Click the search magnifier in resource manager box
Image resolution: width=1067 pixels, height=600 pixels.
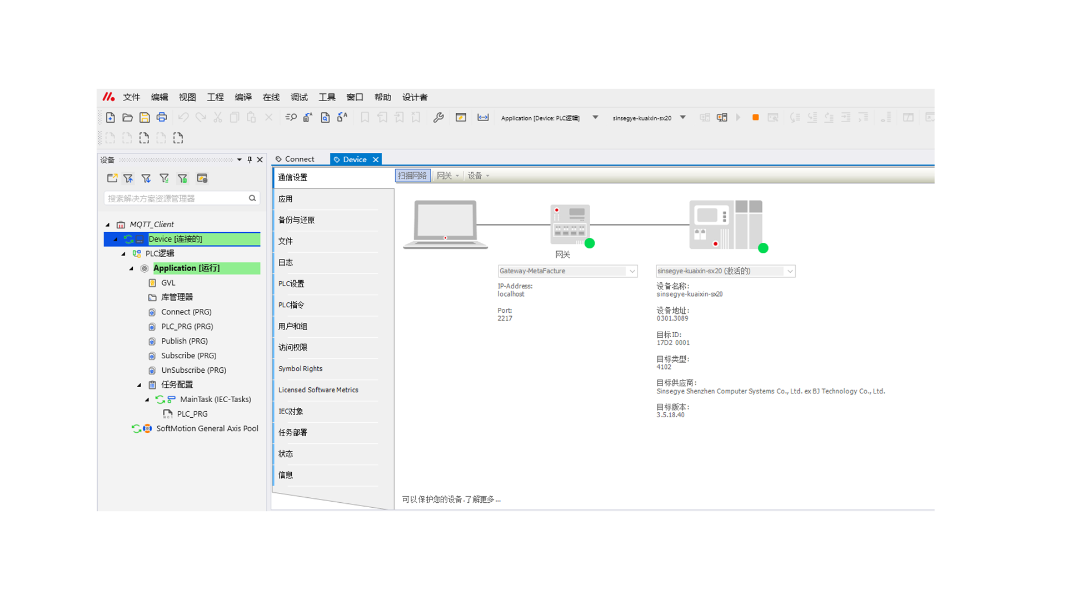[x=252, y=198]
